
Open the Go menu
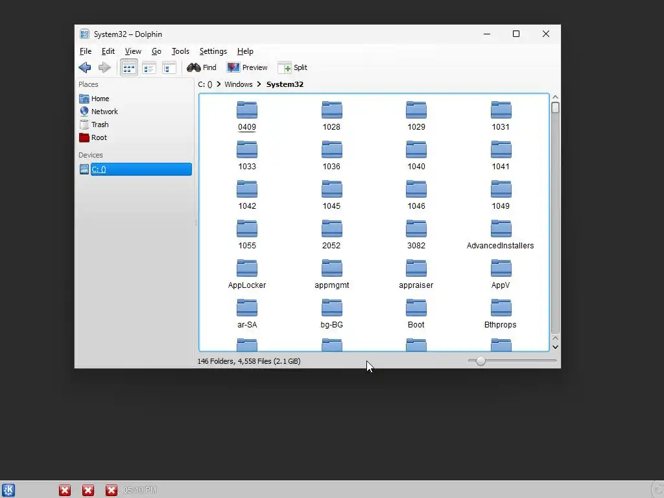pyautogui.click(x=156, y=51)
